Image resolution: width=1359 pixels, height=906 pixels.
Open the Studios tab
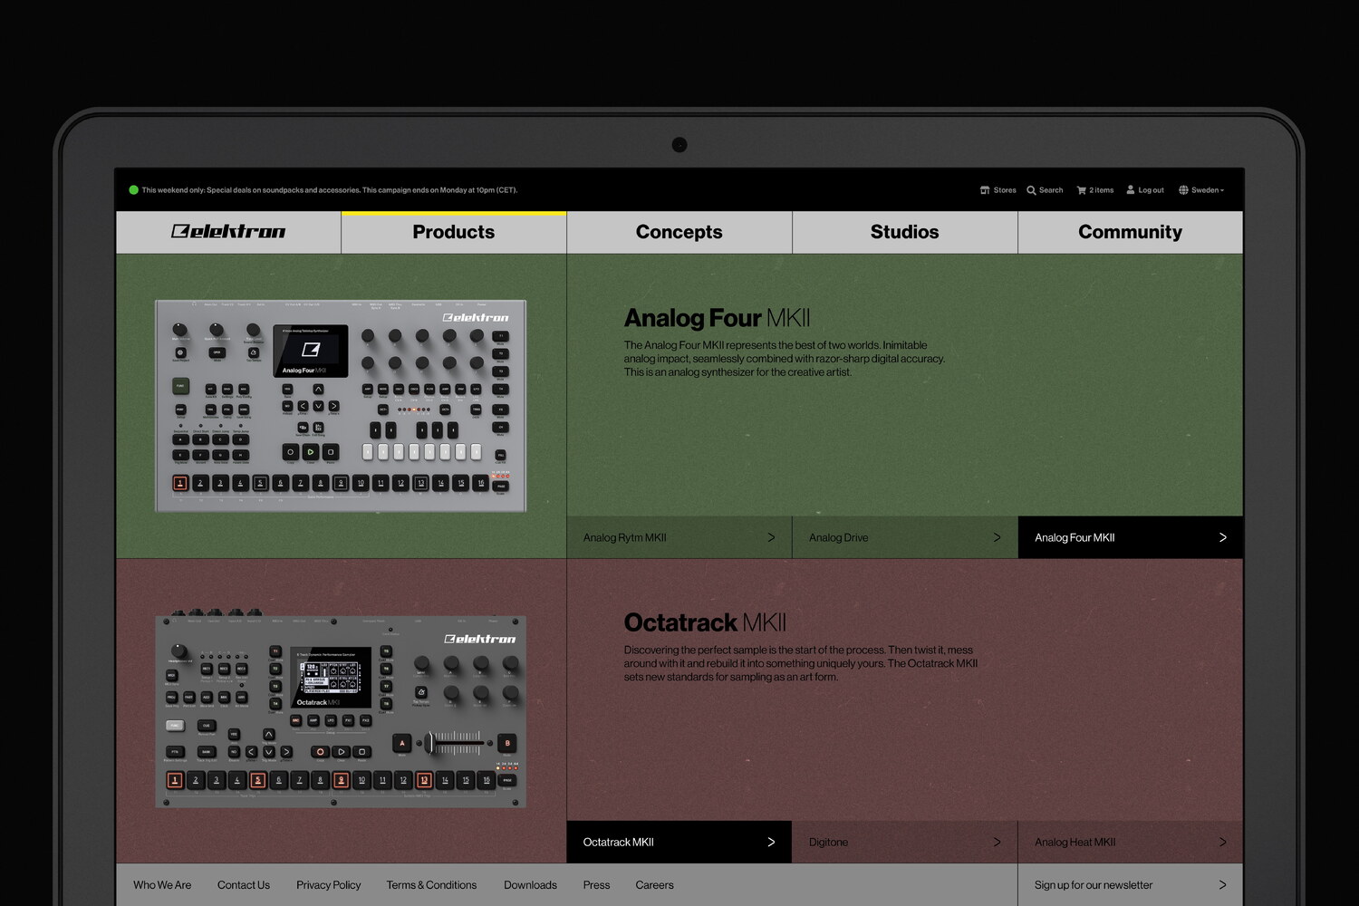[905, 232]
